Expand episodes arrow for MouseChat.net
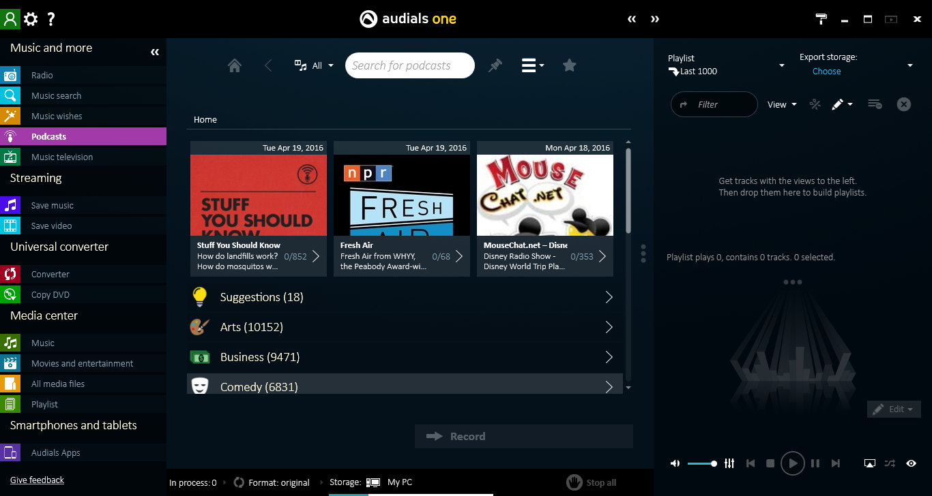 coord(602,256)
